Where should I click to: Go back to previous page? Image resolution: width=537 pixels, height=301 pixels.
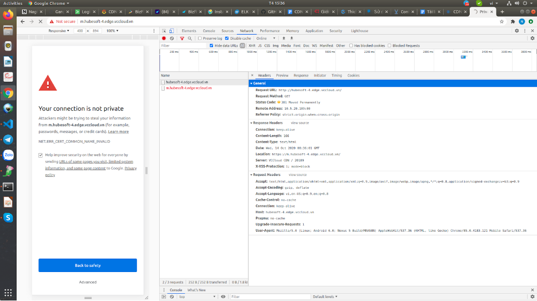(23, 22)
